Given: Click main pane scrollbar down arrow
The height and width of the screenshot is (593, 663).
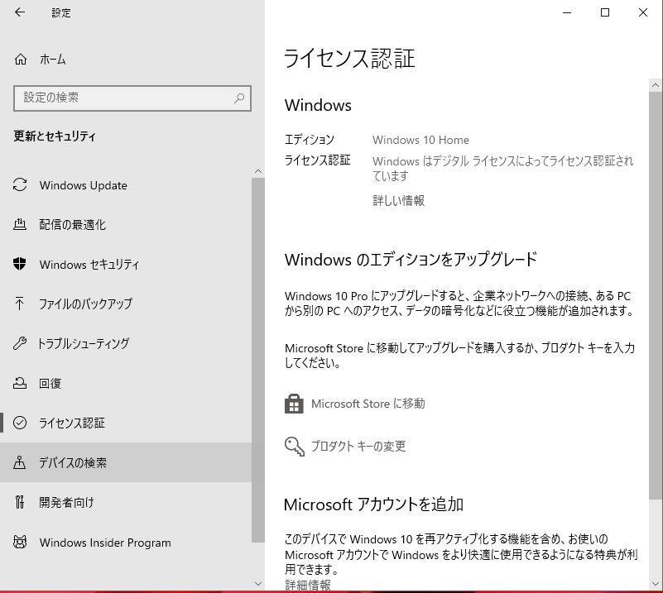Looking at the screenshot, I should (656, 584).
